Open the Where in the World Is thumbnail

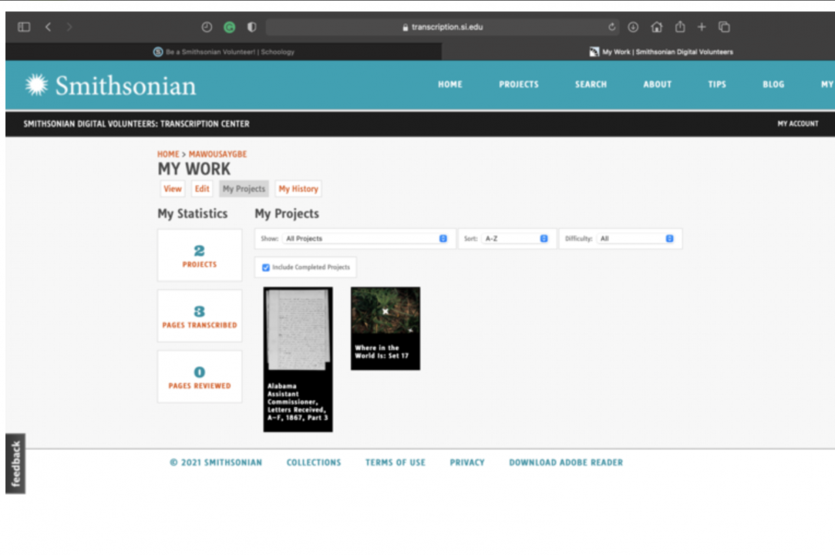point(386,311)
